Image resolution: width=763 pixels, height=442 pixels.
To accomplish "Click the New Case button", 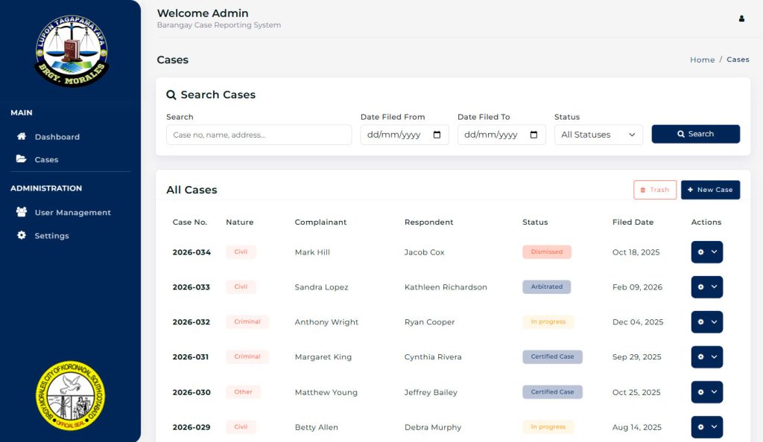I will (x=710, y=190).
